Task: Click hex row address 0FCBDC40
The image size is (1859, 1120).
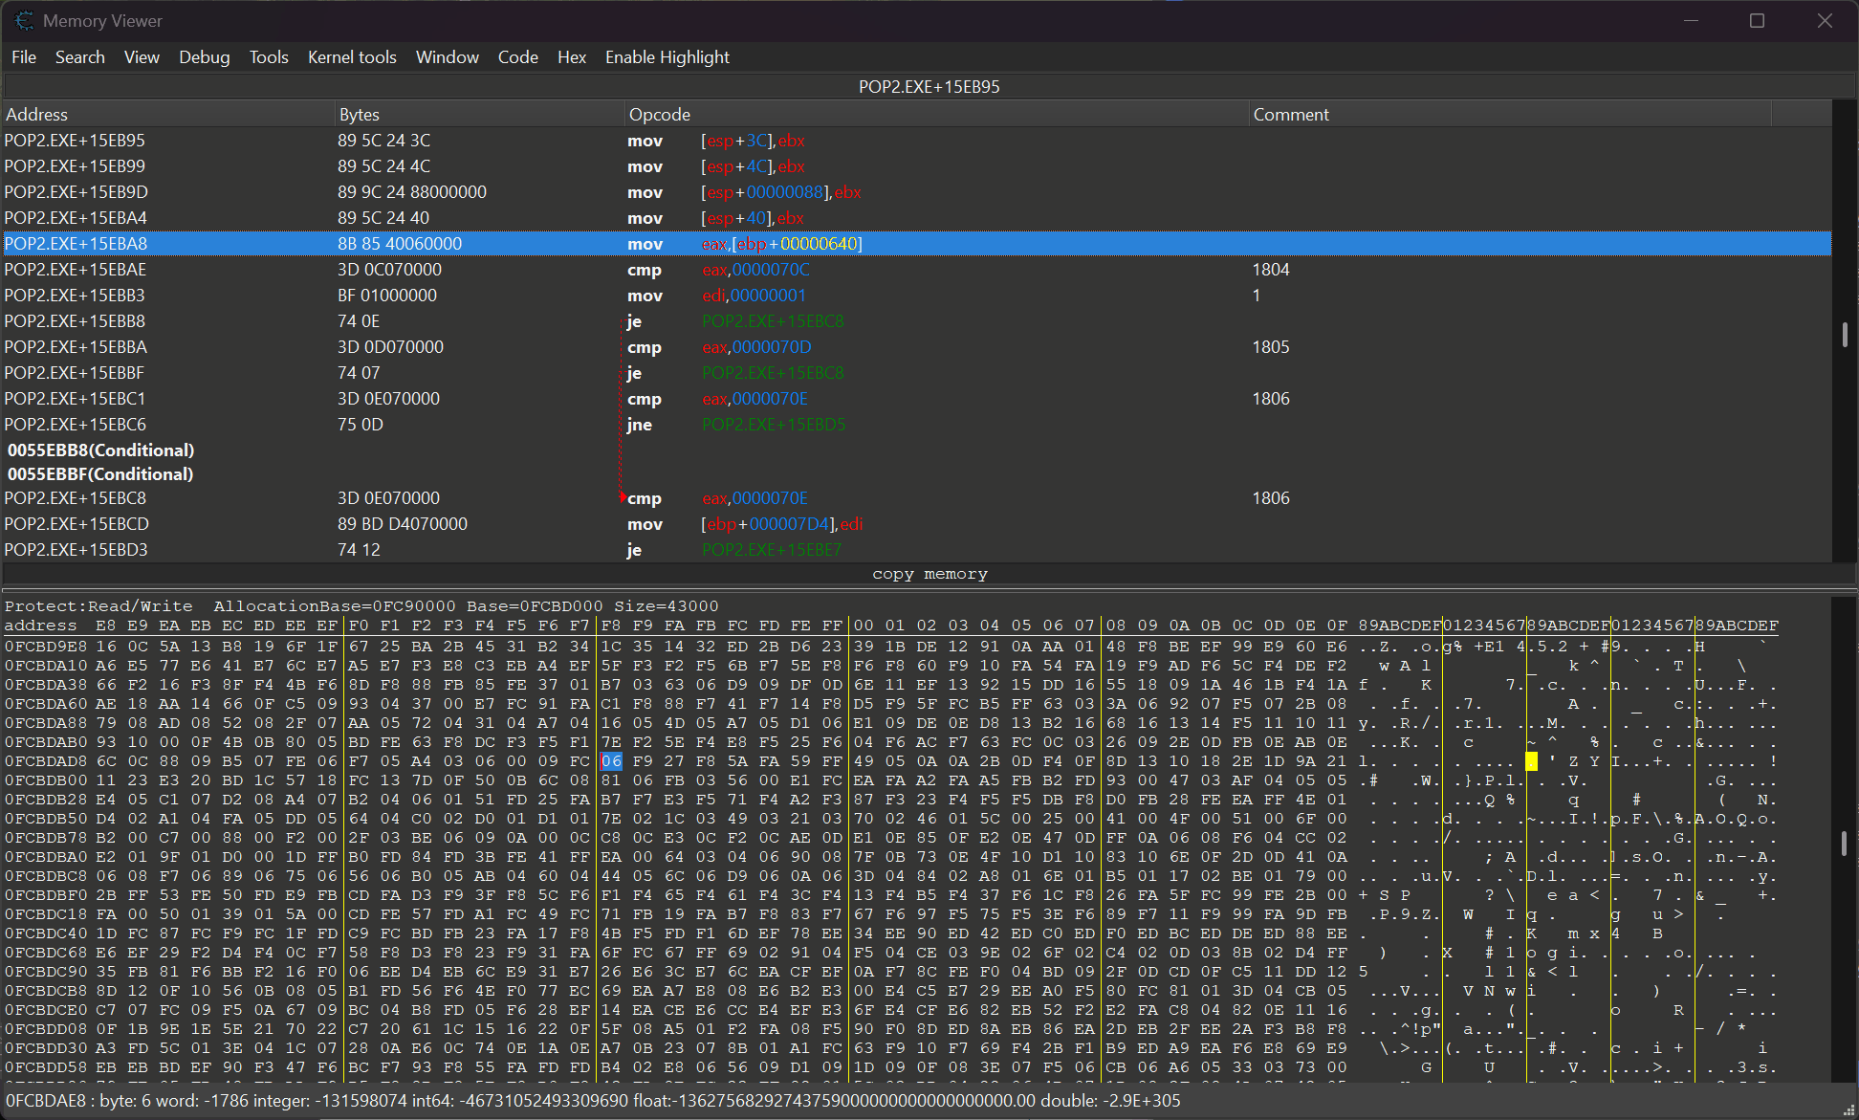Action: [47, 933]
